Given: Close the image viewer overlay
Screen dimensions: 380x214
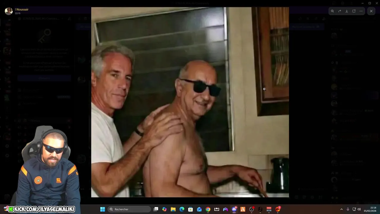Looking at the screenshot, I should [371, 11].
